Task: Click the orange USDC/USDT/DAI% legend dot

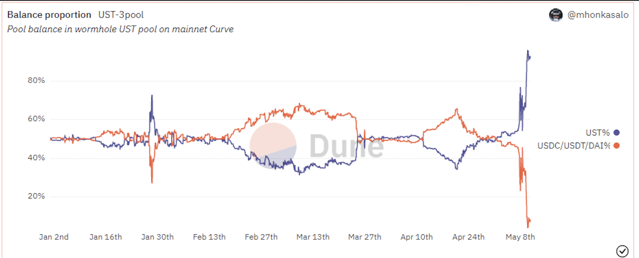Action: coord(617,146)
